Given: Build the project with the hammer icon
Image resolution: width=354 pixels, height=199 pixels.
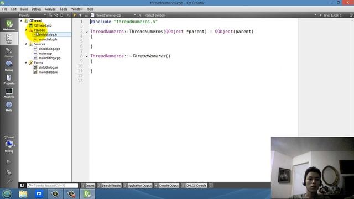Looking at the screenshot, I should pos(9,181).
